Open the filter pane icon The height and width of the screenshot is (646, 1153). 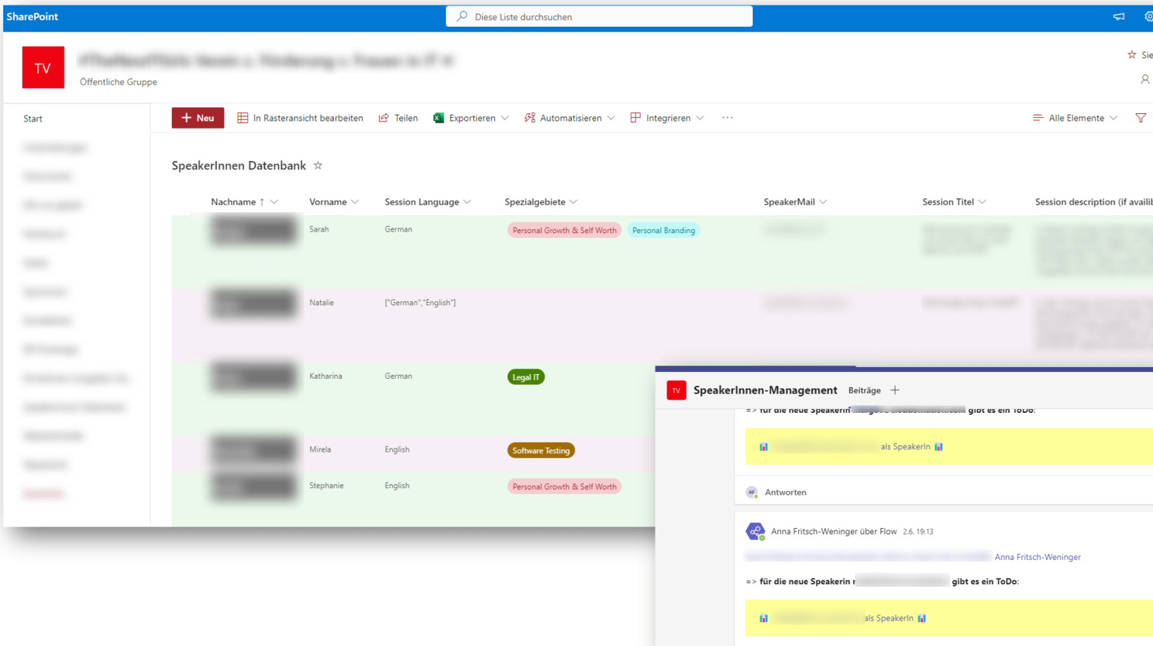click(x=1141, y=118)
